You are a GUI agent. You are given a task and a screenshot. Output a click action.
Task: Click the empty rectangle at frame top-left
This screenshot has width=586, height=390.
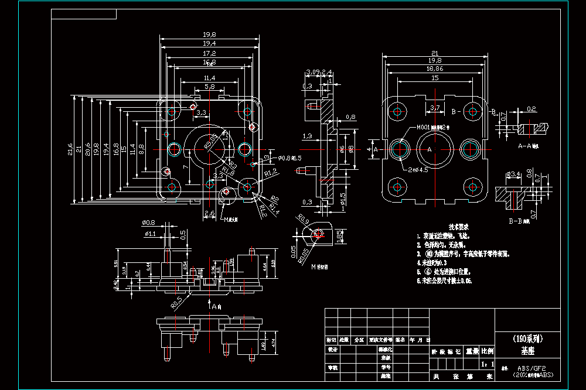84,14
